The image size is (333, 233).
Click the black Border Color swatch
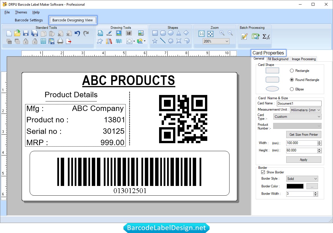pyautogui.click(x=295, y=186)
